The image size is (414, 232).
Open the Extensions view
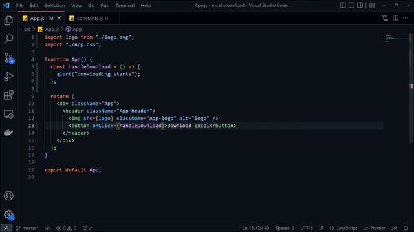coord(8,95)
